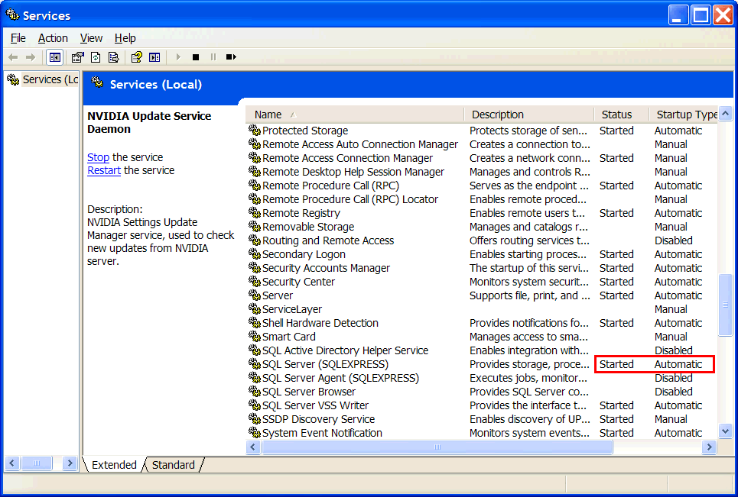The height and width of the screenshot is (497, 738).
Task: Sort by the Name column header
Action: pos(354,115)
